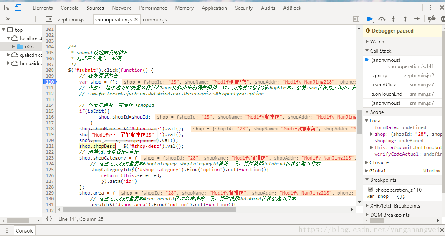Step out of current function
The height and width of the screenshot is (238, 445).
(x=405, y=19)
